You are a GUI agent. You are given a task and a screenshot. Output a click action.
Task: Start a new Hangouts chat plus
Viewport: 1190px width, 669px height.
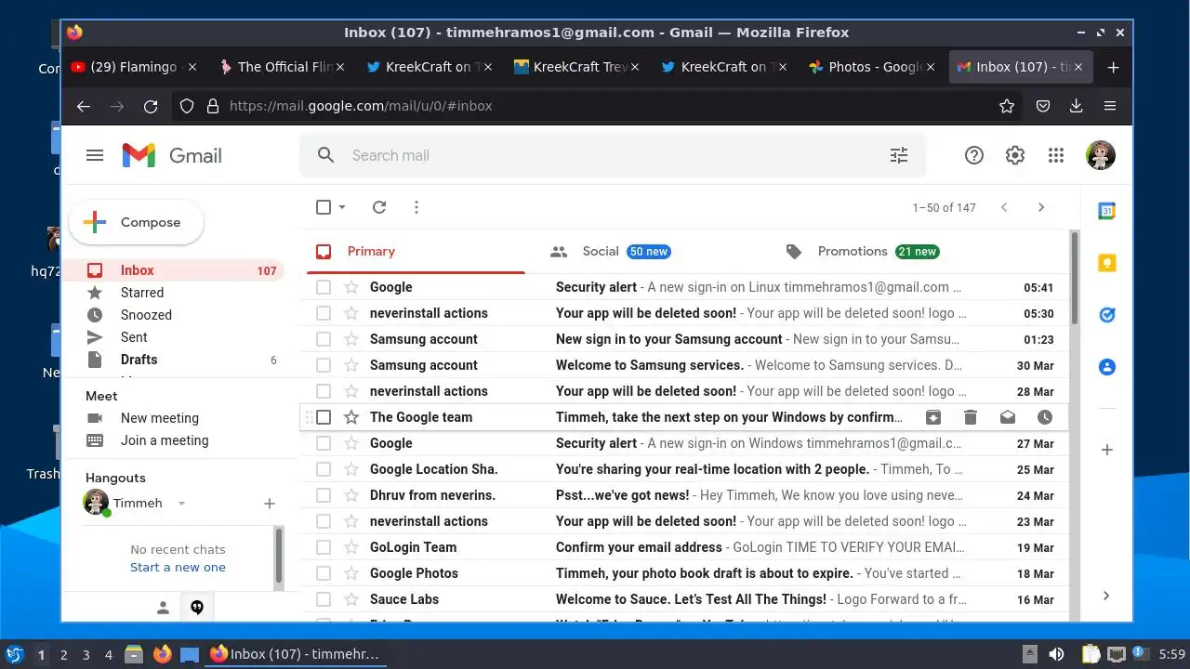pyautogui.click(x=269, y=504)
